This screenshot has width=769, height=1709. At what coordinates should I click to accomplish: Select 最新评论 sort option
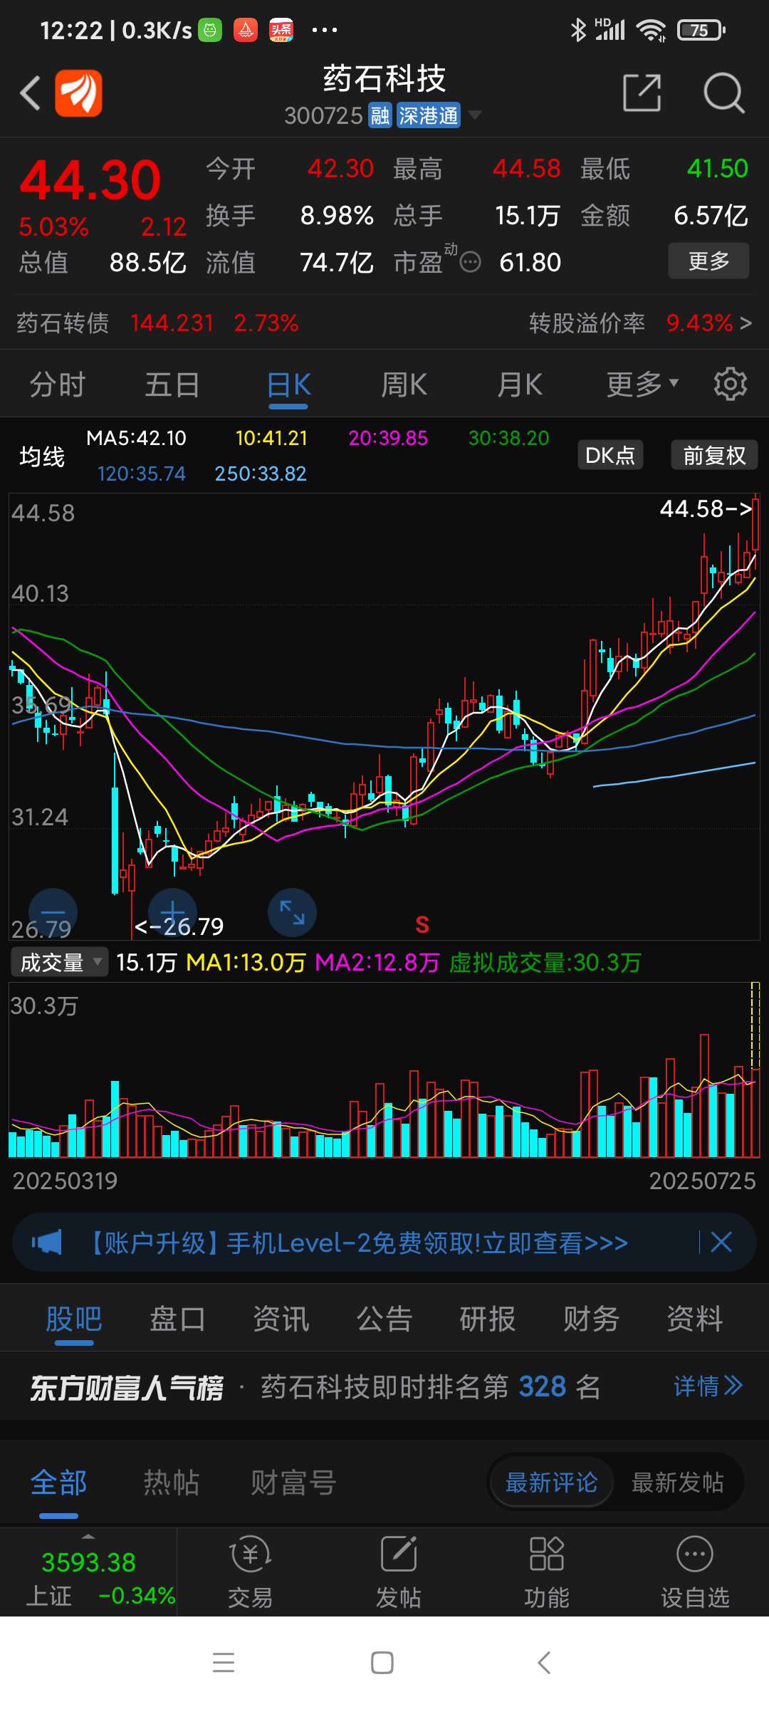pos(551,1483)
